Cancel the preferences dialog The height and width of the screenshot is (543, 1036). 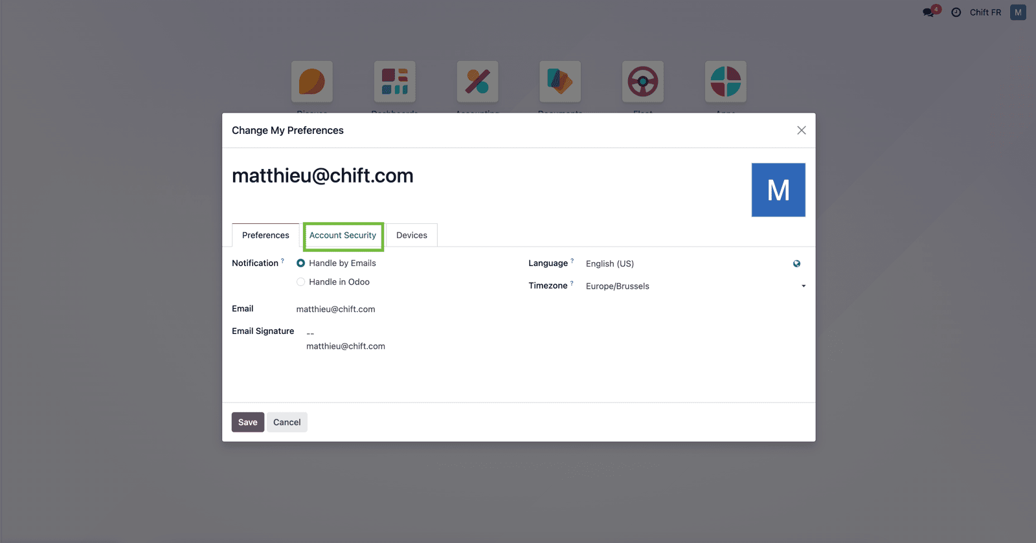(287, 422)
